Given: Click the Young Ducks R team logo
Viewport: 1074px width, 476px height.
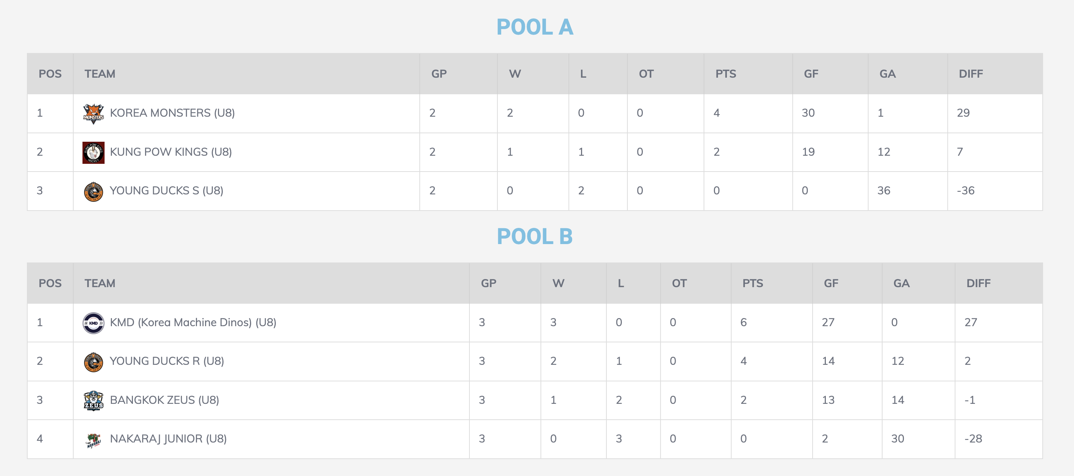Looking at the screenshot, I should point(94,362).
